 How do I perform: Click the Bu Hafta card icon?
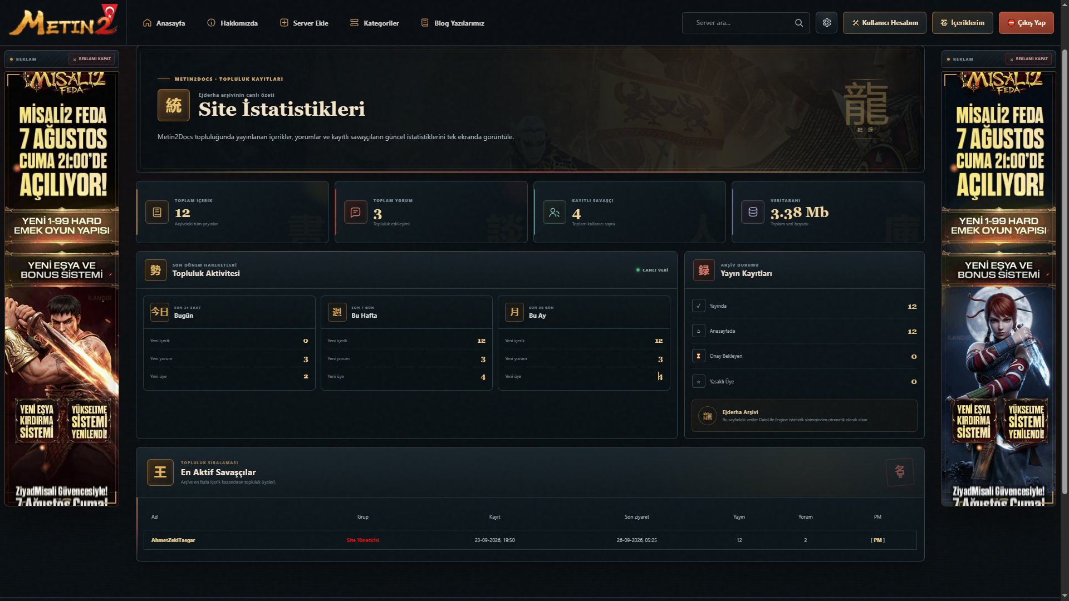click(x=337, y=312)
